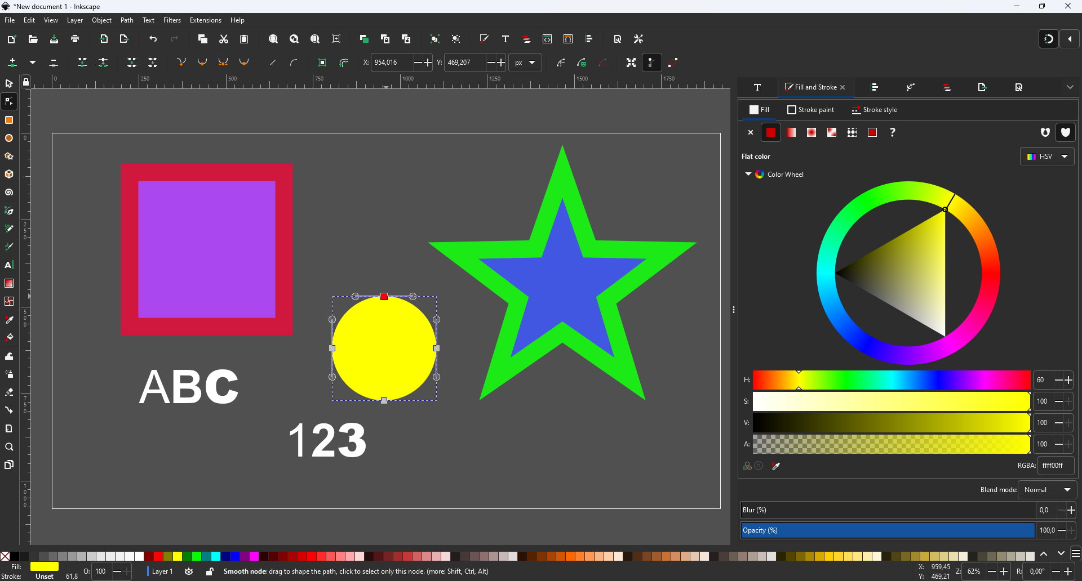Set No paint with X button

pyautogui.click(x=750, y=132)
